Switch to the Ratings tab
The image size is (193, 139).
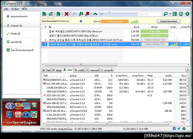tap(79, 70)
